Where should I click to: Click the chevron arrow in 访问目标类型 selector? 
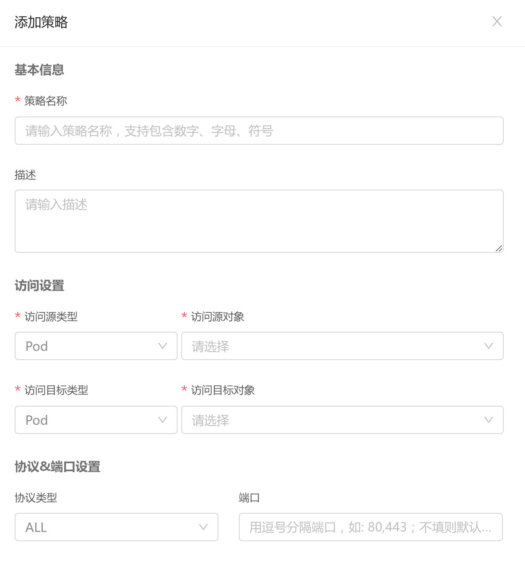pyautogui.click(x=163, y=420)
